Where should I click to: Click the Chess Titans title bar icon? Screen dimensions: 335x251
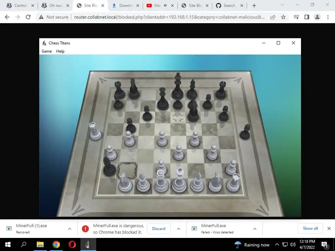tap(44, 43)
